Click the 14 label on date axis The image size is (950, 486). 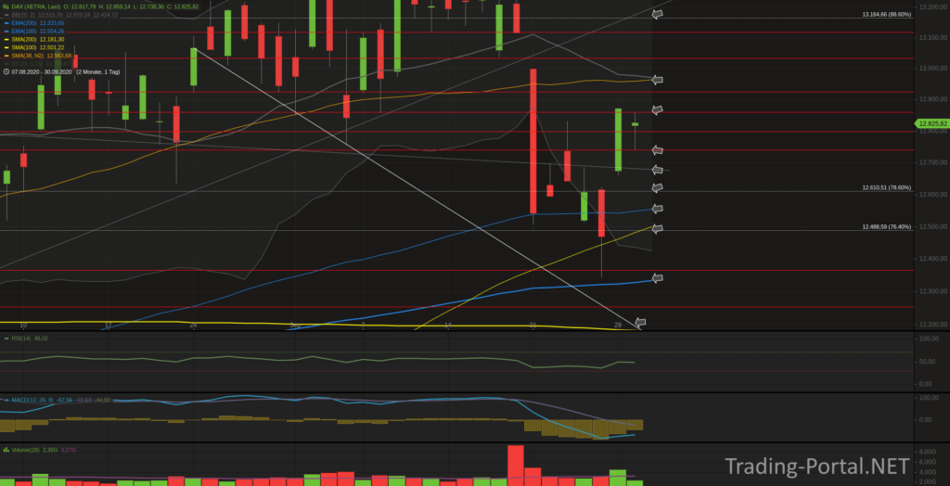point(448,326)
